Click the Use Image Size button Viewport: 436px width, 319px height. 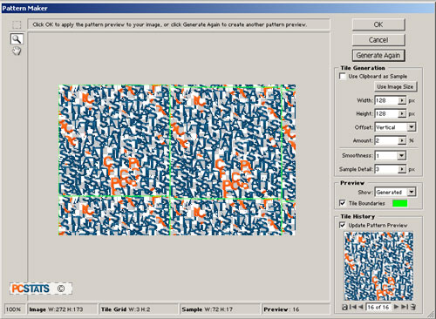pos(395,86)
